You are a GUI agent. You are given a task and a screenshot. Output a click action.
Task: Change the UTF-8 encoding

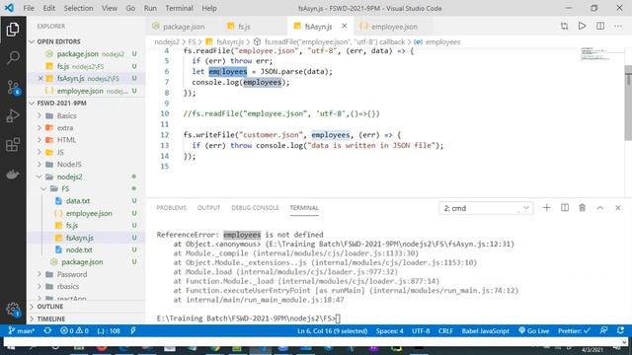pyautogui.click(x=421, y=331)
